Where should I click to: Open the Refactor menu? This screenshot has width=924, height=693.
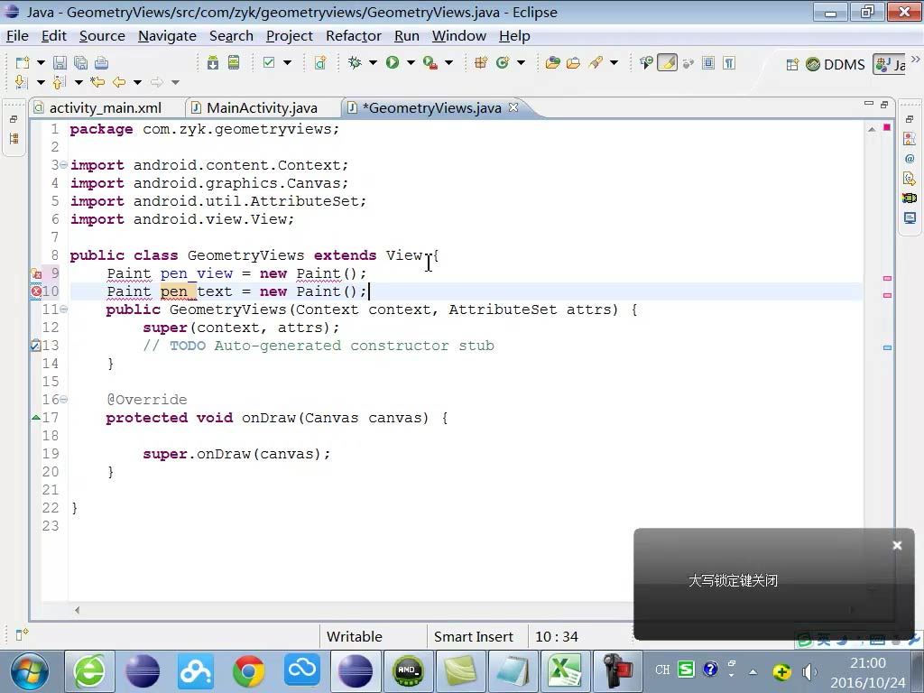point(354,36)
